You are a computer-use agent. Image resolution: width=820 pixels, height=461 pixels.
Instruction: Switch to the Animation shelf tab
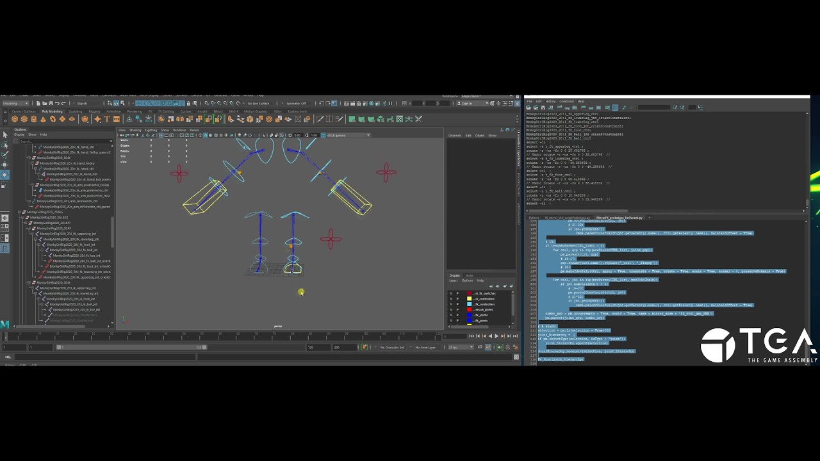tap(113, 111)
